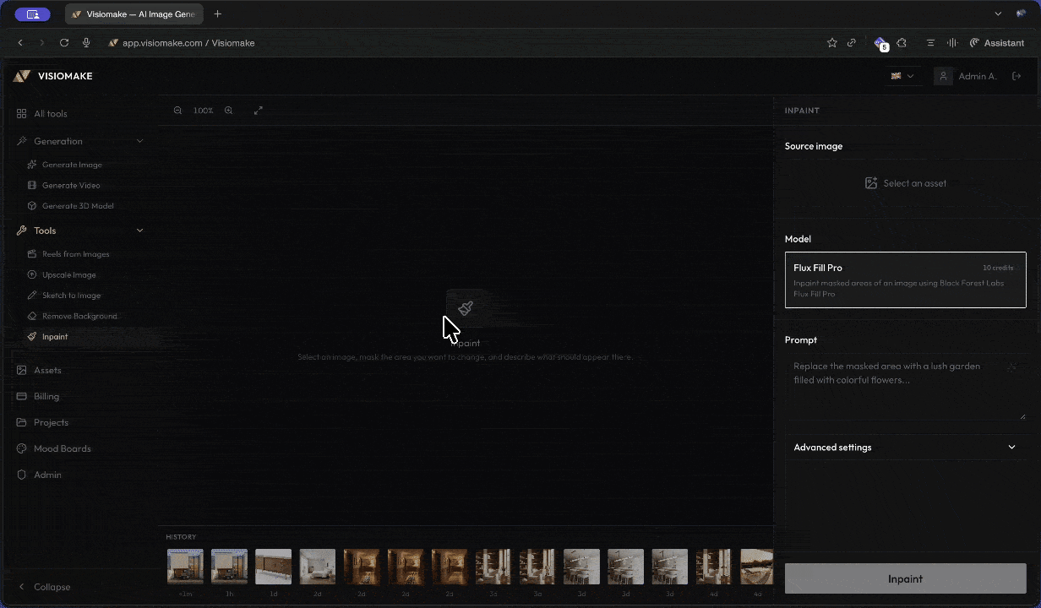The width and height of the screenshot is (1041, 608).
Task: Open the Reels from Images tool
Action: pyautogui.click(x=76, y=254)
